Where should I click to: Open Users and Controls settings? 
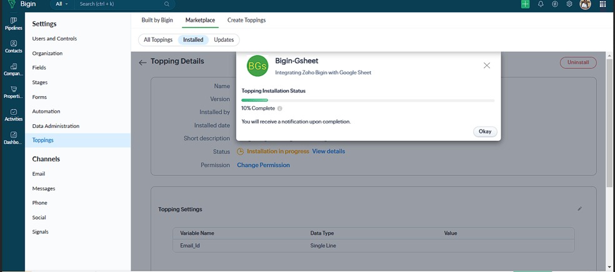point(54,39)
